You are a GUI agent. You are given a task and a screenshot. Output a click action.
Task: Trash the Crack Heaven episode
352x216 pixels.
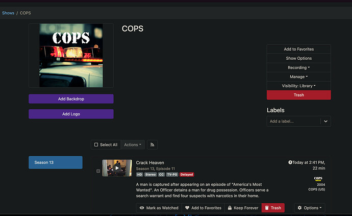pos(273,208)
